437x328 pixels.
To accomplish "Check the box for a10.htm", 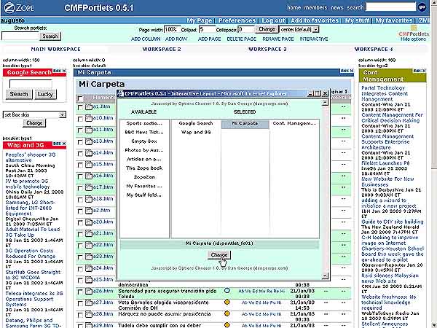I will (80, 119).
